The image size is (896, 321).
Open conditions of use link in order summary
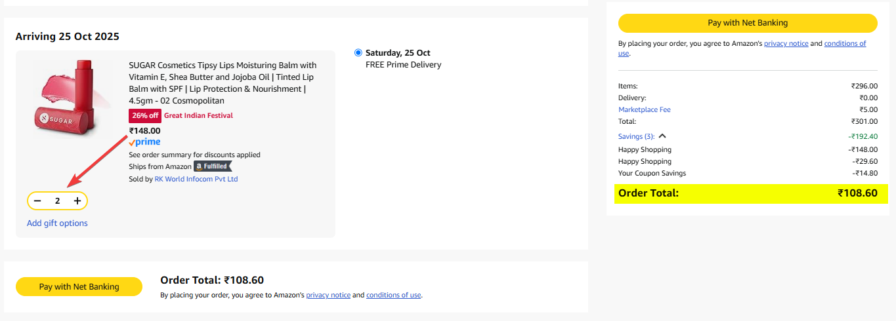(844, 44)
